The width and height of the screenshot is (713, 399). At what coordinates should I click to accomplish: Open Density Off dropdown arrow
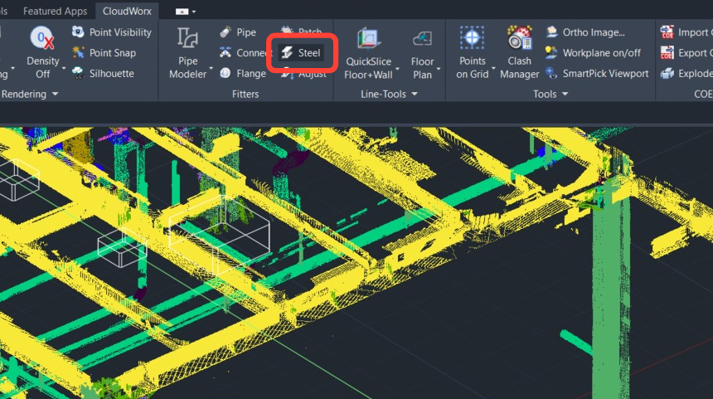[64, 68]
